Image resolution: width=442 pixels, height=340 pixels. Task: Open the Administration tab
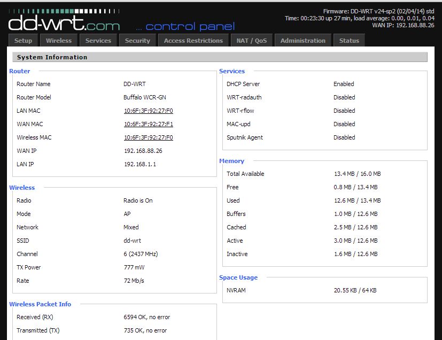pos(303,41)
